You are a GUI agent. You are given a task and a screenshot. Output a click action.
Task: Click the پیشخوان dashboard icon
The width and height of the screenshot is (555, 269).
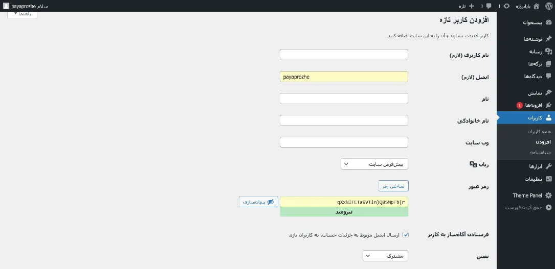click(x=548, y=22)
